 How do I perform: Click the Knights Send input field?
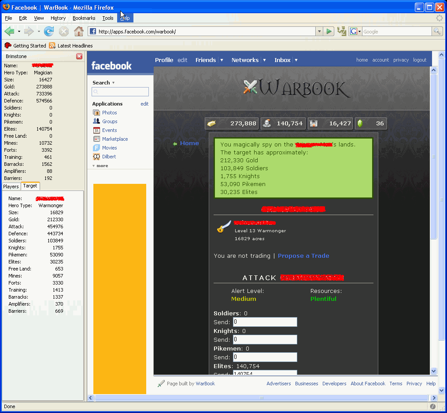(x=265, y=340)
